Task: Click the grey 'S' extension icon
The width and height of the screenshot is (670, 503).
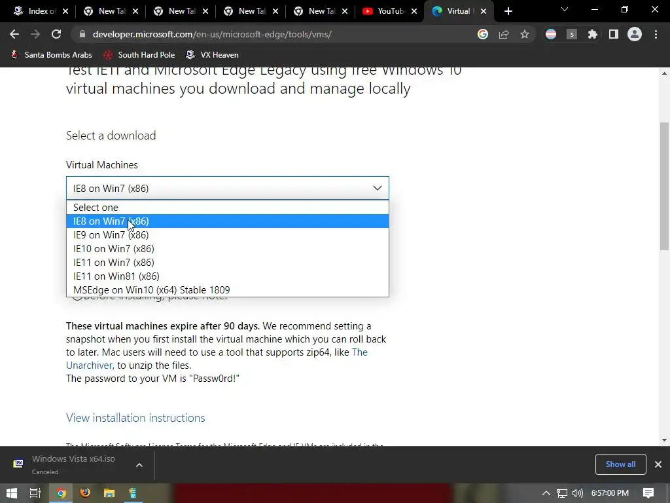Action: 572,34
